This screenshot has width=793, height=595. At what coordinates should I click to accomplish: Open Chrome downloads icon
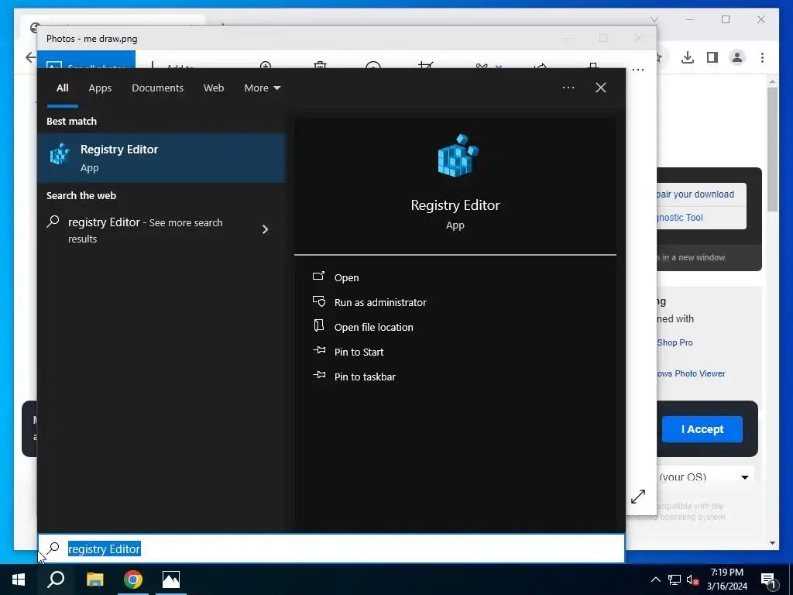688,57
